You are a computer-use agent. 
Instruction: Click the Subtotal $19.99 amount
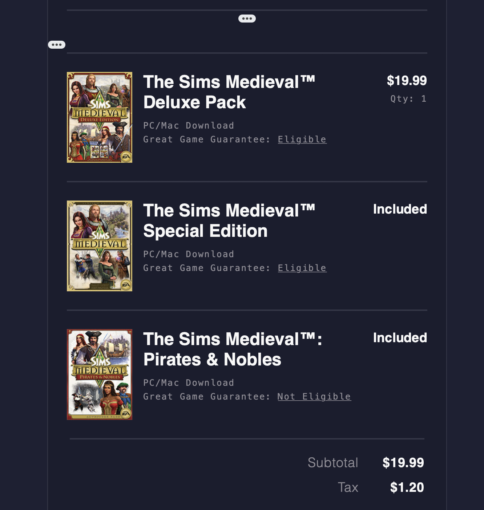click(x=403, y=463)
